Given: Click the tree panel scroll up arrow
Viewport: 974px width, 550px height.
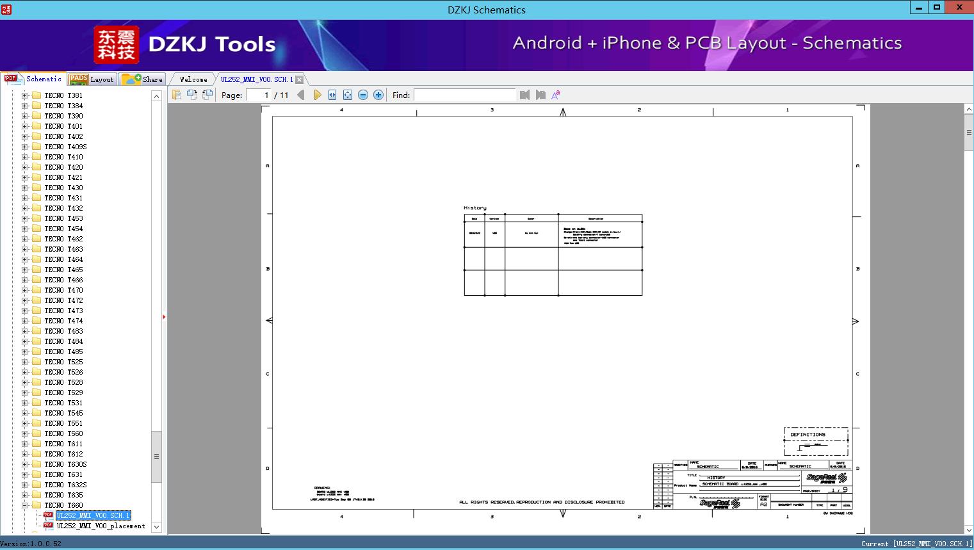Looking at the screenshot, I should [156, 96].
